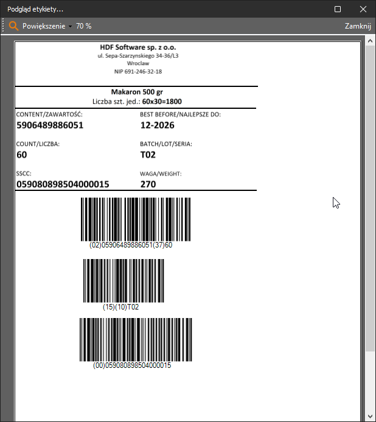The height and width of the screenshot is (422, 376).
Task: Click the HDF Software sp. z o.o. heading
Action: (x=138, y=47)
